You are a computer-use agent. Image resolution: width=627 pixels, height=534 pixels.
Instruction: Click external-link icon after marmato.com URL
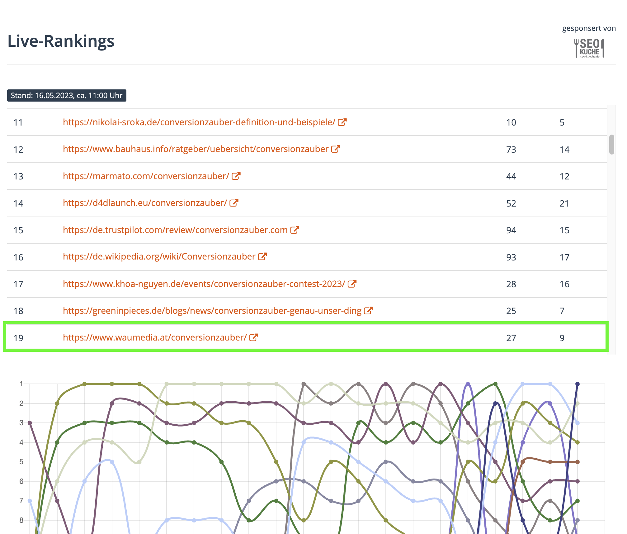236,176
